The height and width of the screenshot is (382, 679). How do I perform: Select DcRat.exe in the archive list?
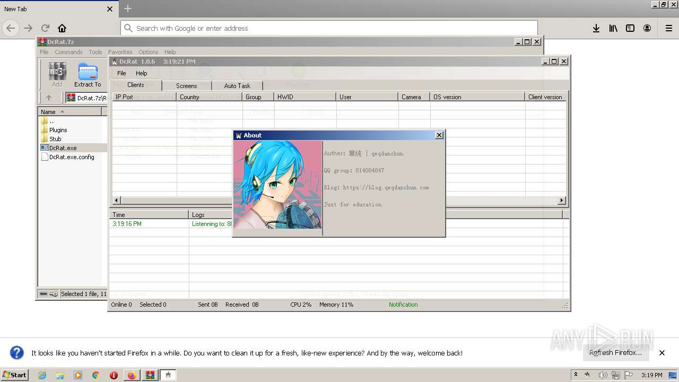pyautogui.click(x=63, y=148)
